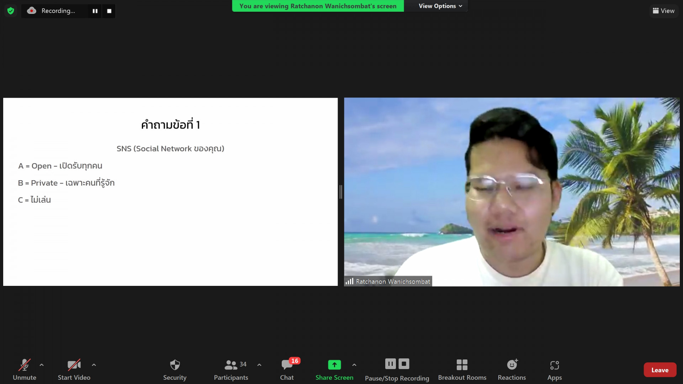The height and width of the screenshot is (384, 683).
Task: Click the green encryption shield icon
Action: 11,11
